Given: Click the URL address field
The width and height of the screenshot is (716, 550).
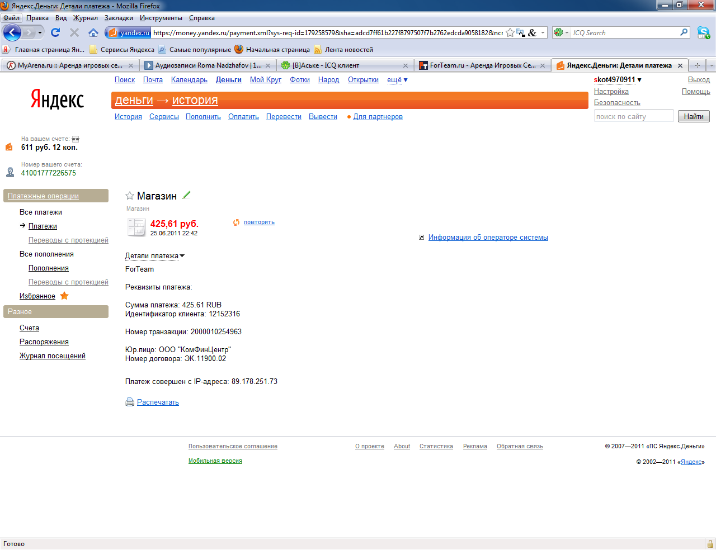Looking at the screenshot, I should coord(327,33).
